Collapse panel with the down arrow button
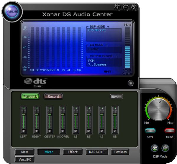177x164 pixels. [x=131, y=83]
